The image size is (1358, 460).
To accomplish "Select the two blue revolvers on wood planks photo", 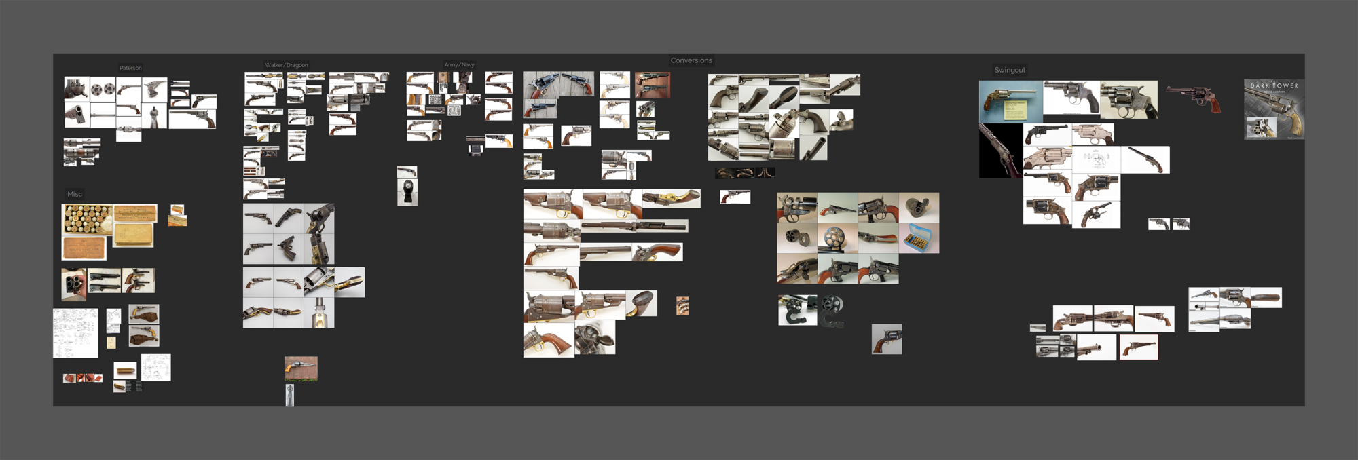I will [559, 85].
